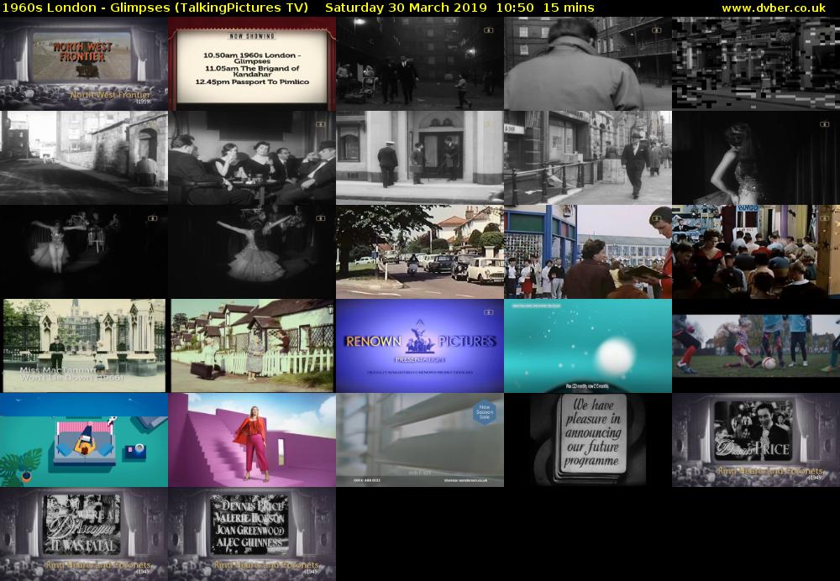Image resolution: width=840 pixels, height=581 pixels.
Task: Open 'We have pleasure in announcing' card thumbnail
Action: 588,440
